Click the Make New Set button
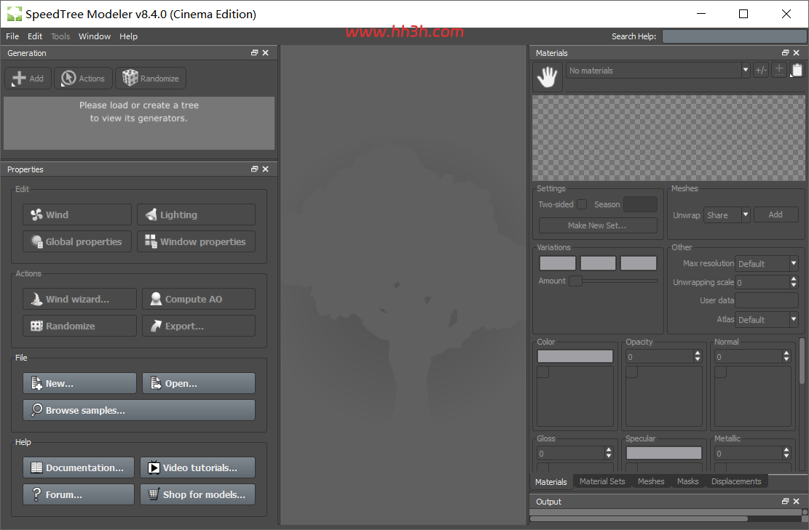The image size is (809, 530). tap(597, 225)
